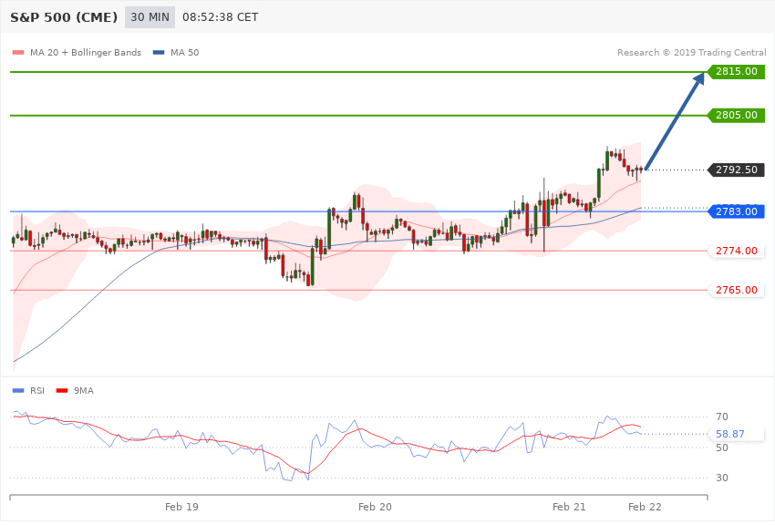The width and height of the screenshot is (775, 525).
Task: Click the 2815.00 green target label
Action: pos(737,72)
